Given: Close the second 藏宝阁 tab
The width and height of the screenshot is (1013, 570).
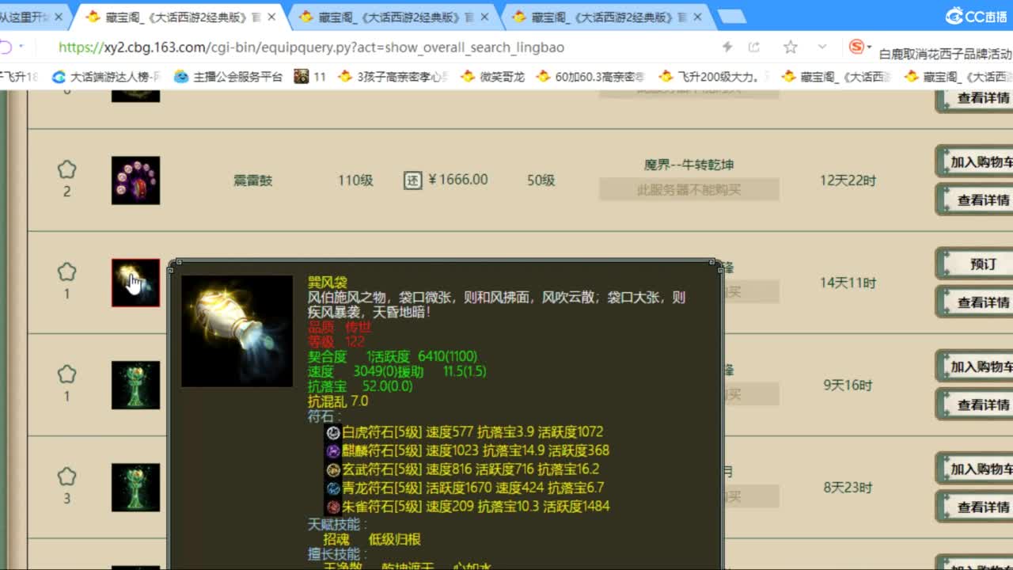Looking at the screenshot, I should (485, 17).
